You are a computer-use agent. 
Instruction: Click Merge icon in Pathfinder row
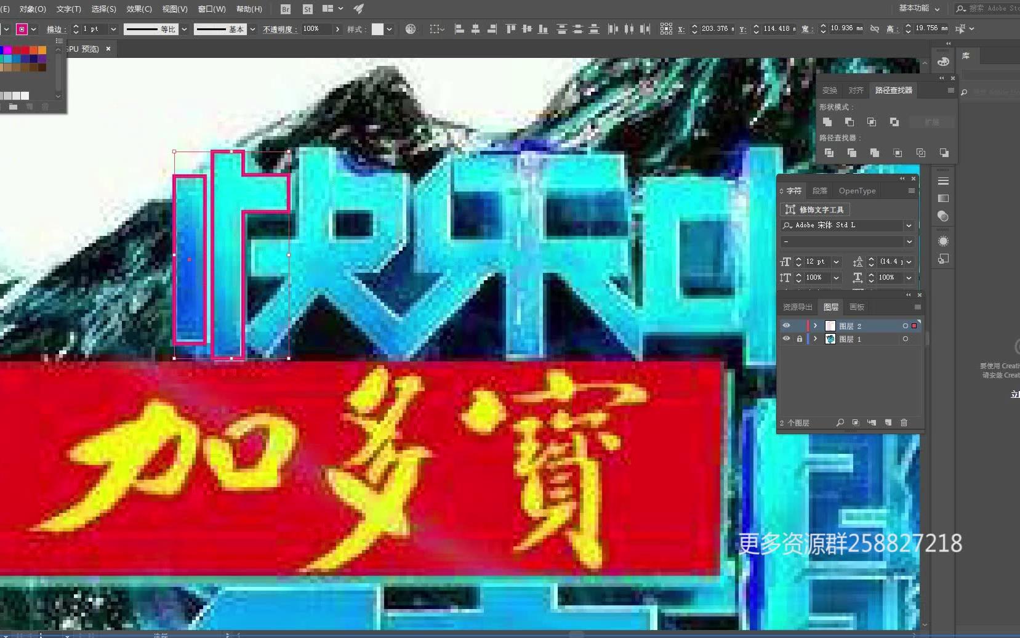875,153
